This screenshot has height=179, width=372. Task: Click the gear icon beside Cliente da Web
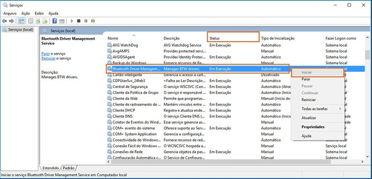(109, 98)
